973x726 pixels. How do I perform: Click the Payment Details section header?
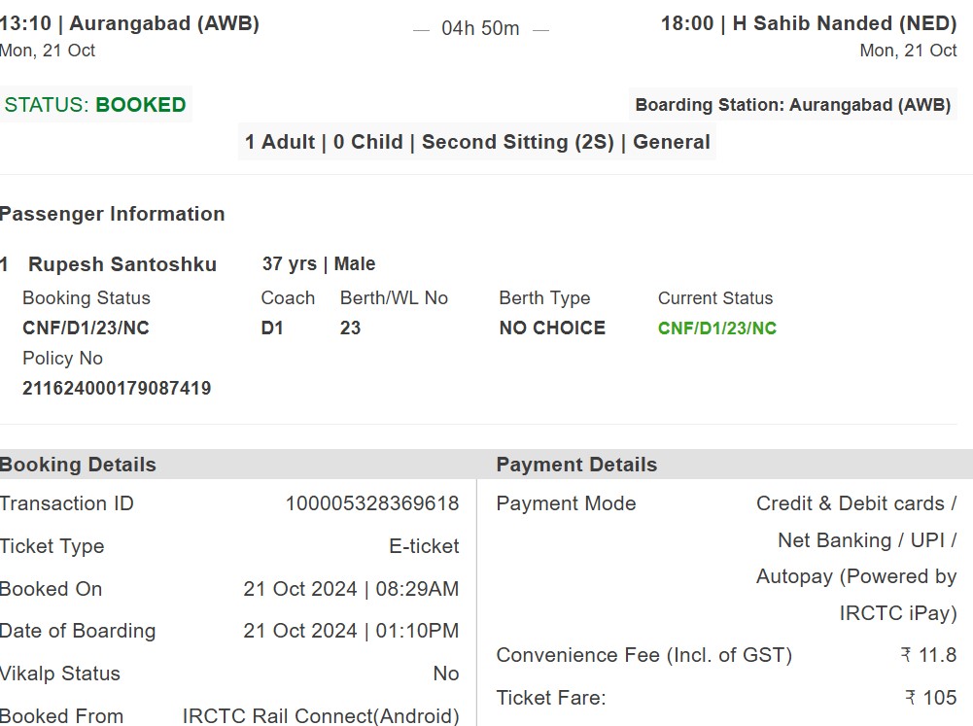pyautogui.click(x=576, y=465)
